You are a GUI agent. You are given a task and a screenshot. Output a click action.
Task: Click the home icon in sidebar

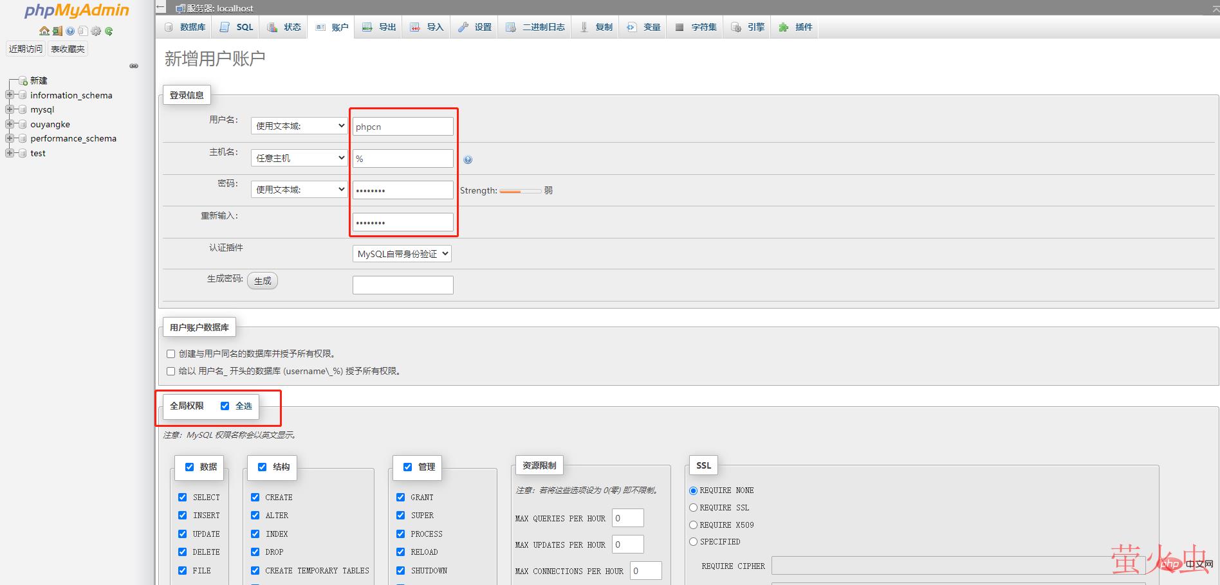[x=44, y=31]
